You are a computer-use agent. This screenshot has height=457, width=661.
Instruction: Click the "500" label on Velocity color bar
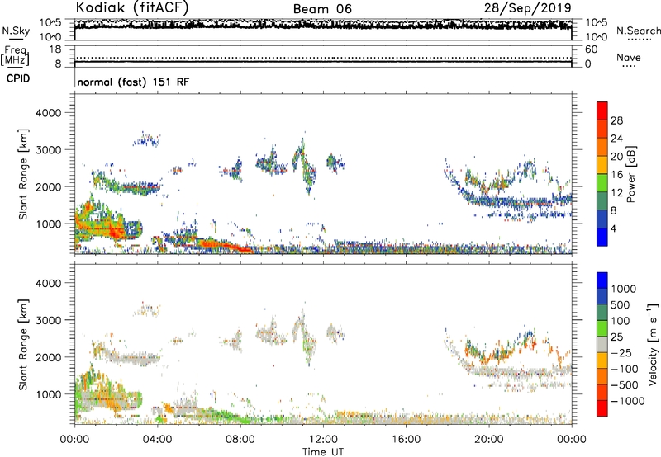[621, 305]
